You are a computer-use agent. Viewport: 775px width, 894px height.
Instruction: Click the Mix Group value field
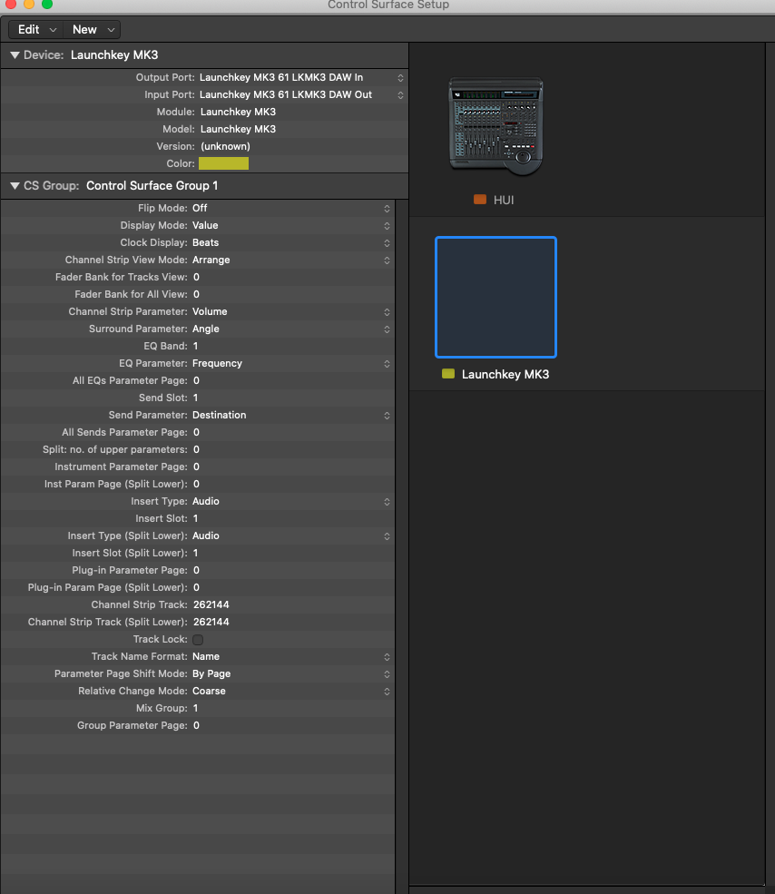click(x=196, y=708)
